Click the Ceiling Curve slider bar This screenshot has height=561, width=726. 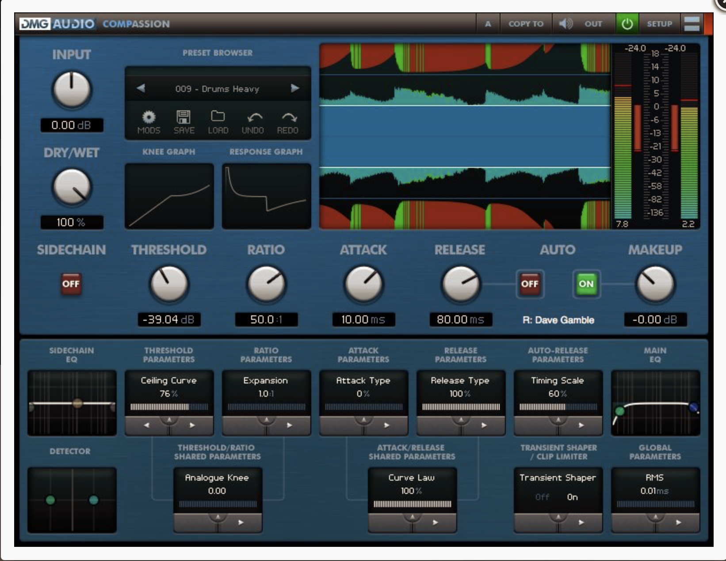click(x=169, y=407)
